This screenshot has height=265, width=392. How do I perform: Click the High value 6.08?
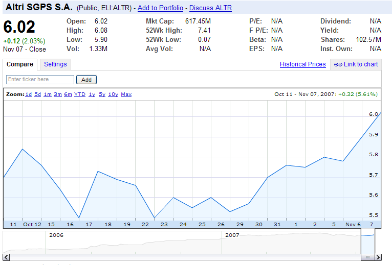click(x=101, y=31)
